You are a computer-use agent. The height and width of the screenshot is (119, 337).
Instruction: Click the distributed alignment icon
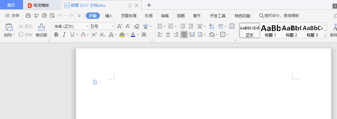coord(192,35)
